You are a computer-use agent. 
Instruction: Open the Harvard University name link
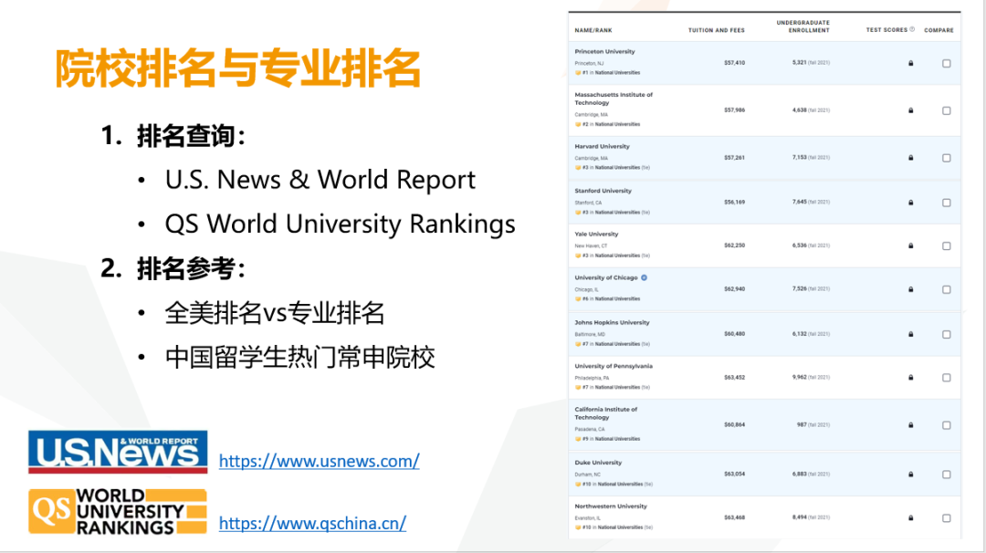pos(602,146)
